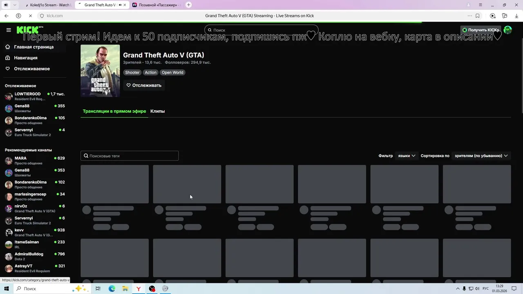Focus the Kick Поиск search field
This screenshot has height=294, width=523.
(x=261, y=30)
